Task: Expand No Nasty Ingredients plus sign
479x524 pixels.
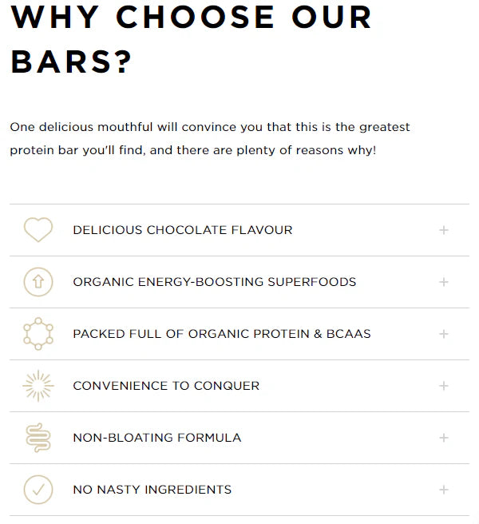Action: pos(444,490)
